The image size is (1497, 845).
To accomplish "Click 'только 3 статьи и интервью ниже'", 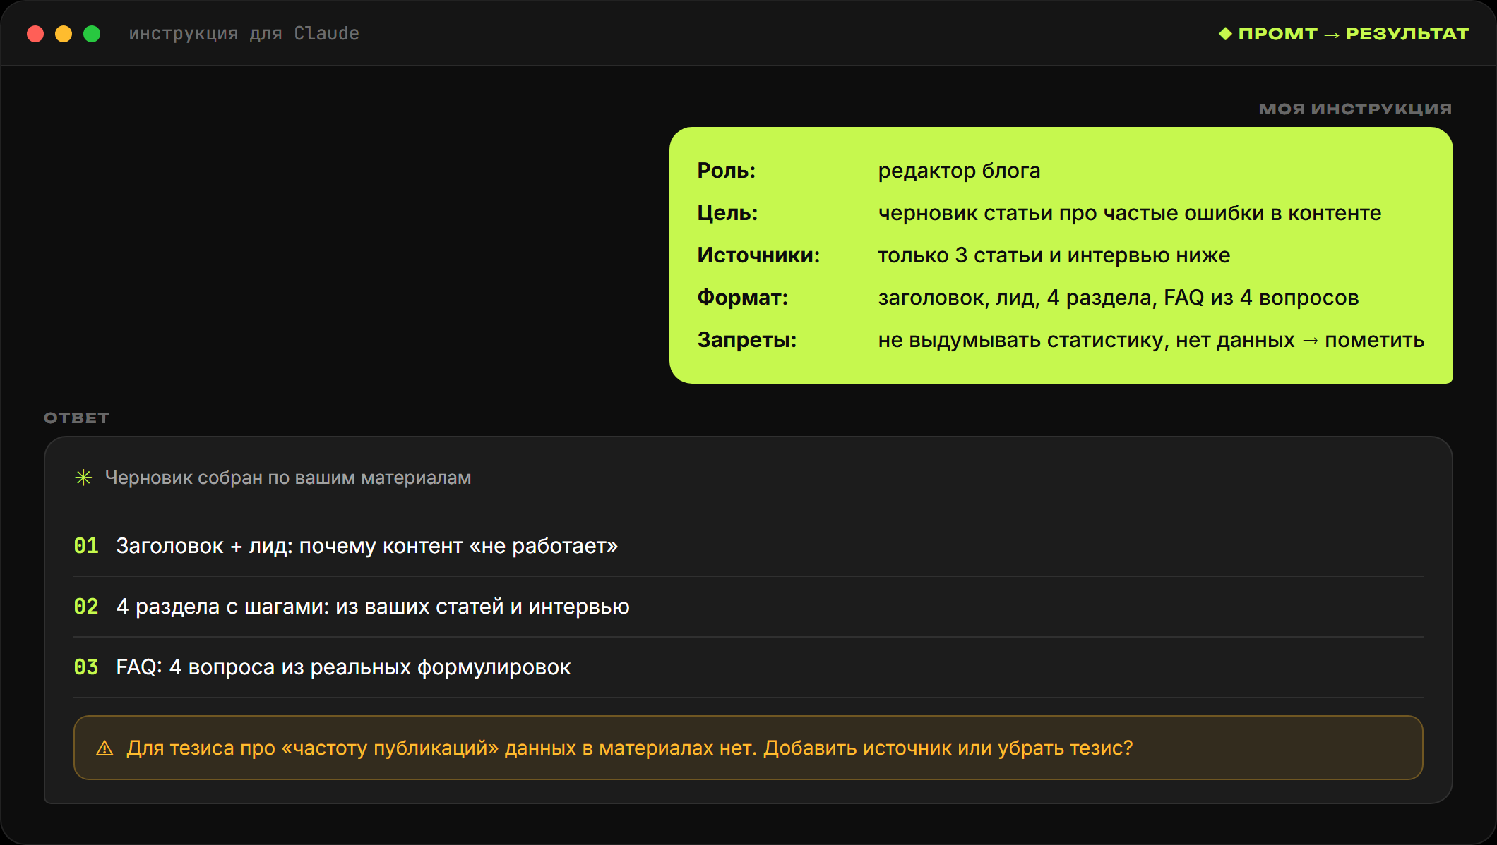I will (x=1054, y=255).
